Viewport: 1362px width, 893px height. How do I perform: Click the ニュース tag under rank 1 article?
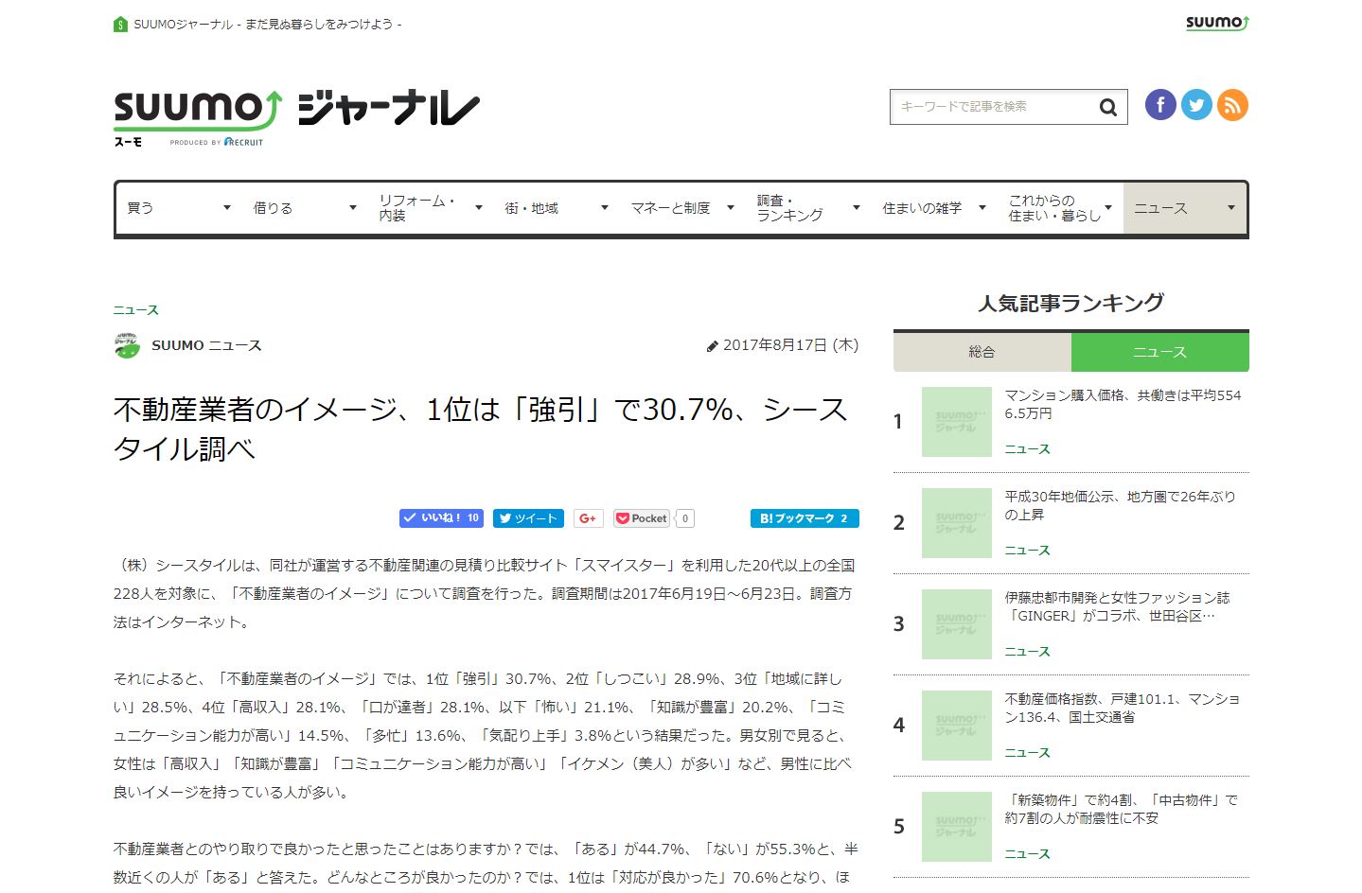point(1028,449)
